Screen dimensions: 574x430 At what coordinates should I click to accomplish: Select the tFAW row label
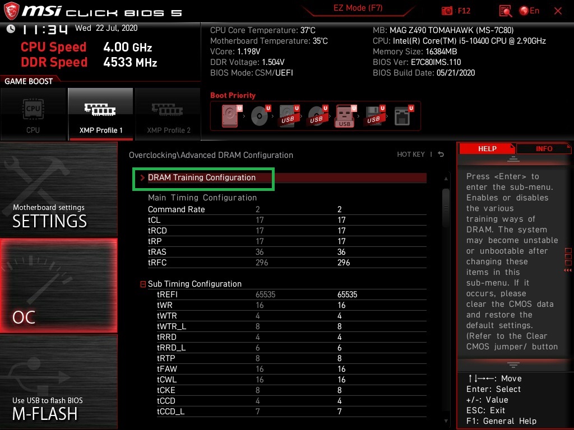[x=167, y=369]
